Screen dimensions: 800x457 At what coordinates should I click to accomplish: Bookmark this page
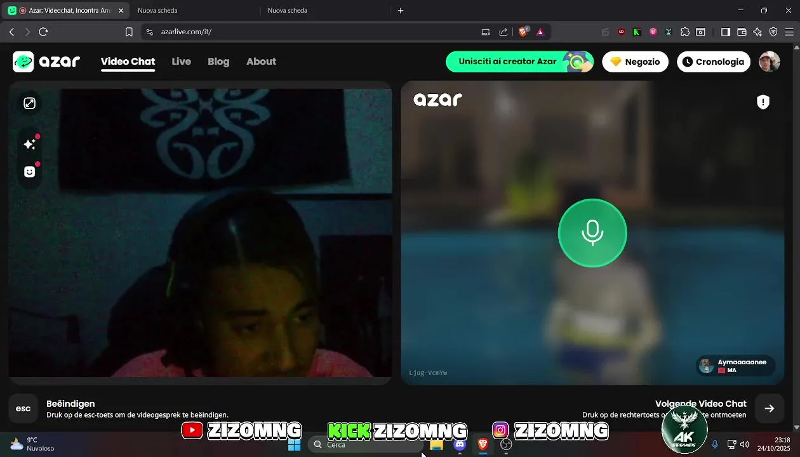129,32
